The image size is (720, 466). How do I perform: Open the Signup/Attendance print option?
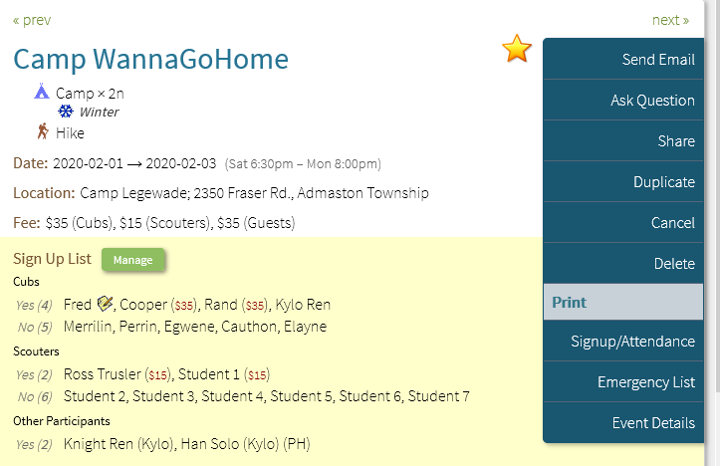(x=623, y=342)
